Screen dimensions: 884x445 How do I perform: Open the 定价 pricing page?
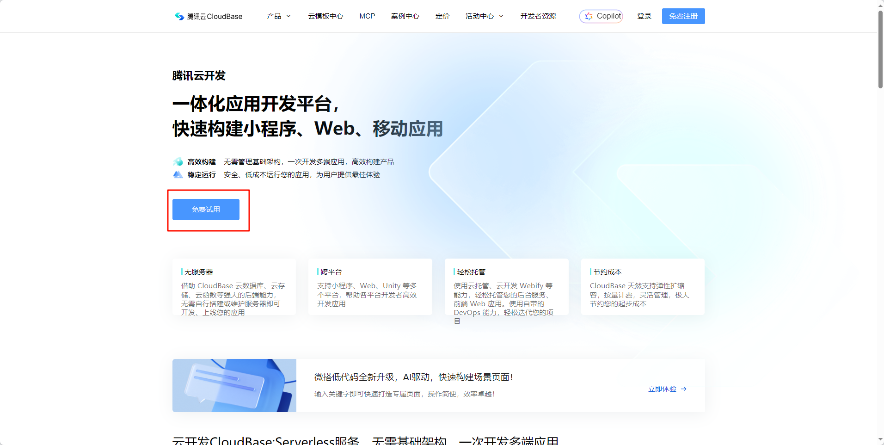click(x=442, y=16)
